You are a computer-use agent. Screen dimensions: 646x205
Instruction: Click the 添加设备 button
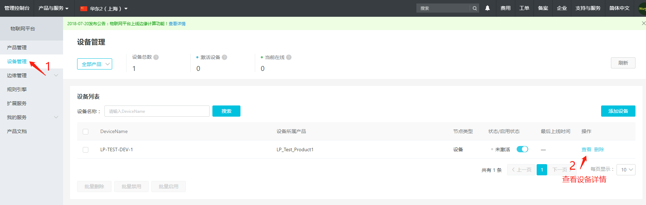point(618,111)
